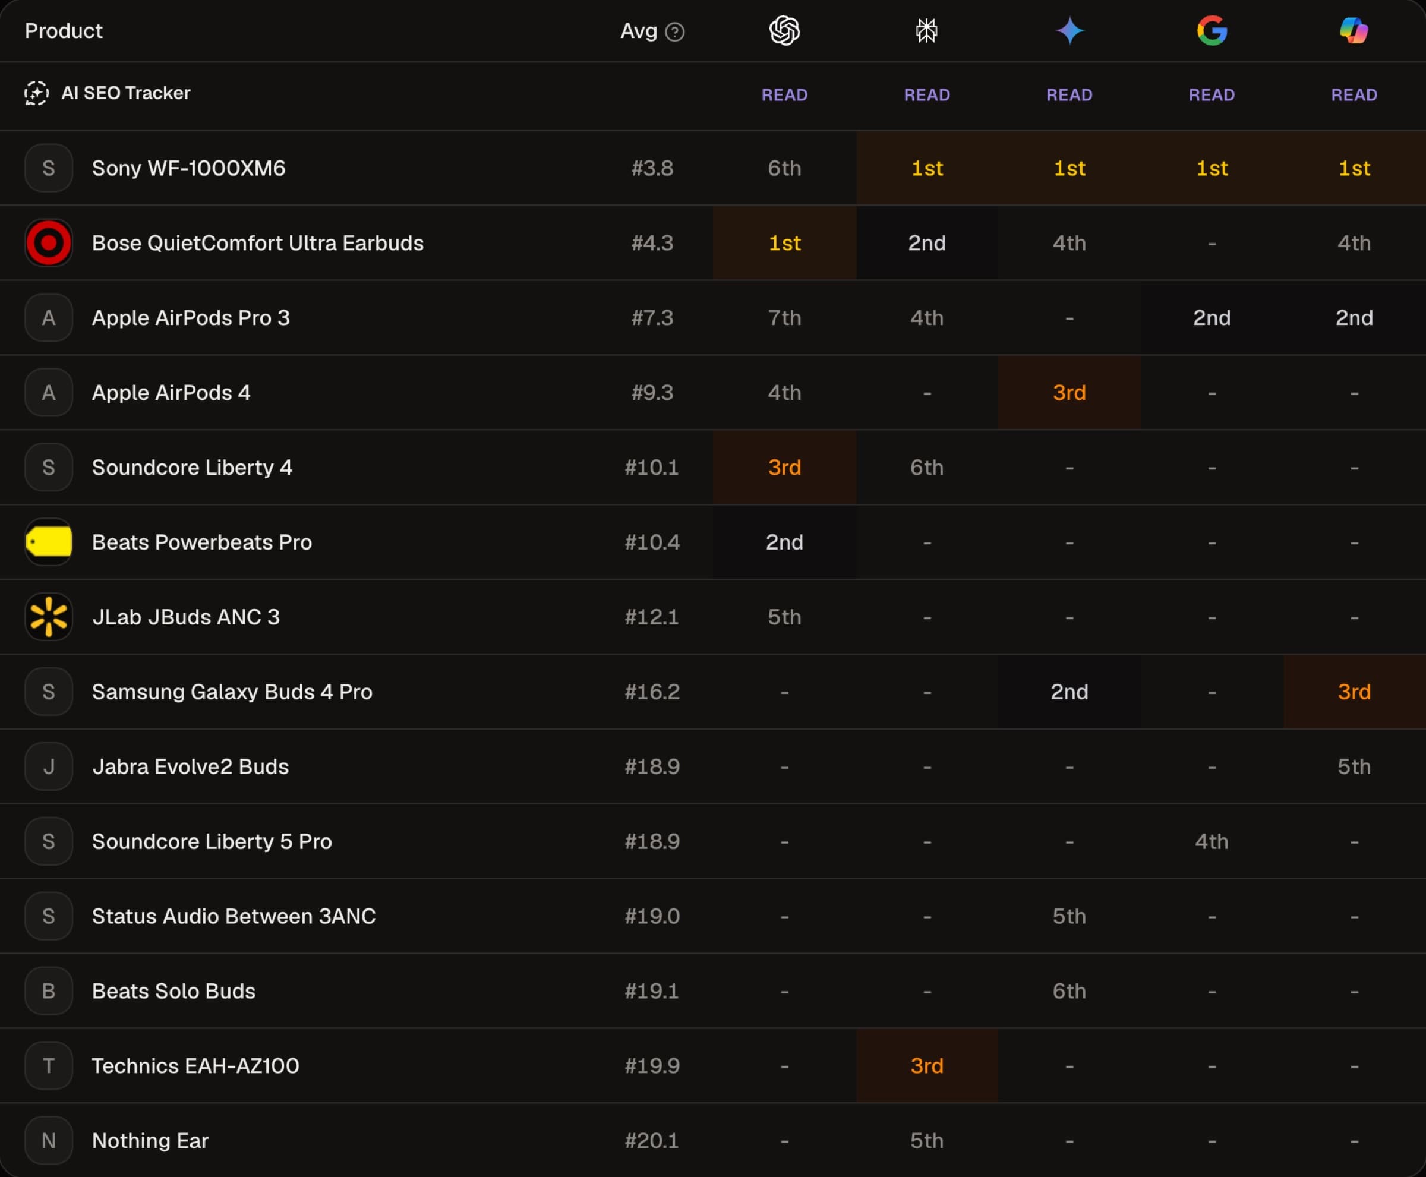The height and width of the screenshot is (1177, 1426).
Task: Click the Jabra Evolve2 Buds J avatar
Action: pos(49,766)
